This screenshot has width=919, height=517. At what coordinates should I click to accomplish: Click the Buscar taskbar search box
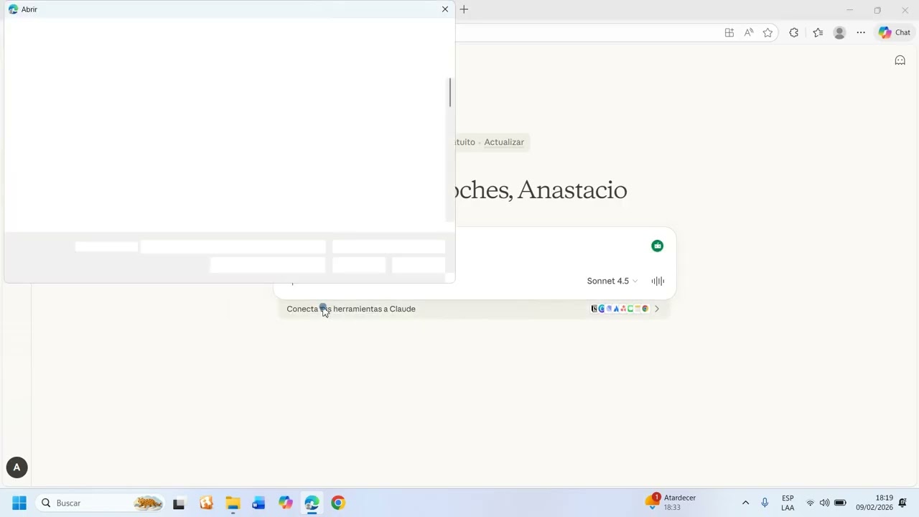click(x=101, y=503)
